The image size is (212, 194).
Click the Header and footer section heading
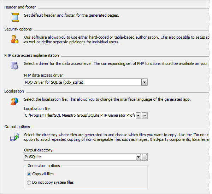[20, 7]
